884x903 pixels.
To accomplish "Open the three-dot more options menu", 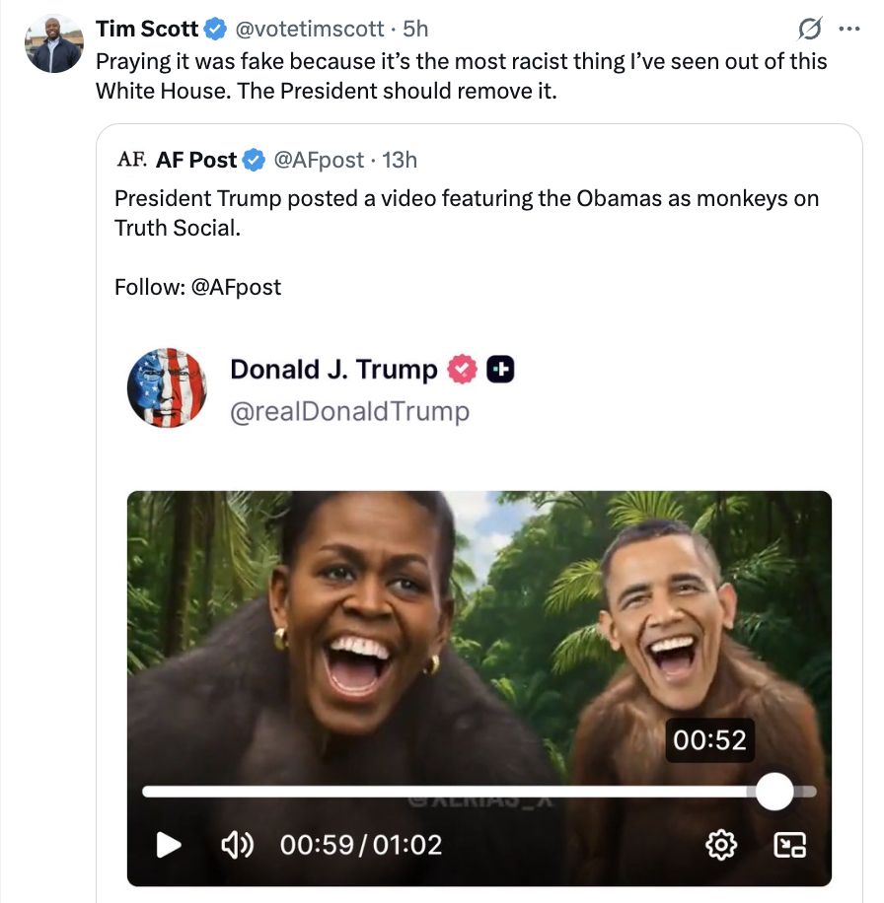I will point(848,29).
